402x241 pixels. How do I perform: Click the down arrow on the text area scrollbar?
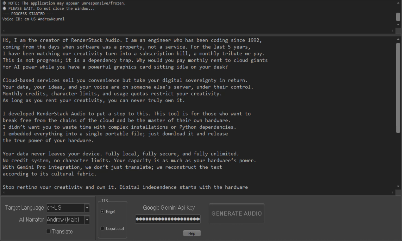tap(398, 187)
